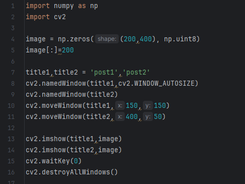Click y: hint before 50
This screenshot has width=245, height=184.
[148, 116]
